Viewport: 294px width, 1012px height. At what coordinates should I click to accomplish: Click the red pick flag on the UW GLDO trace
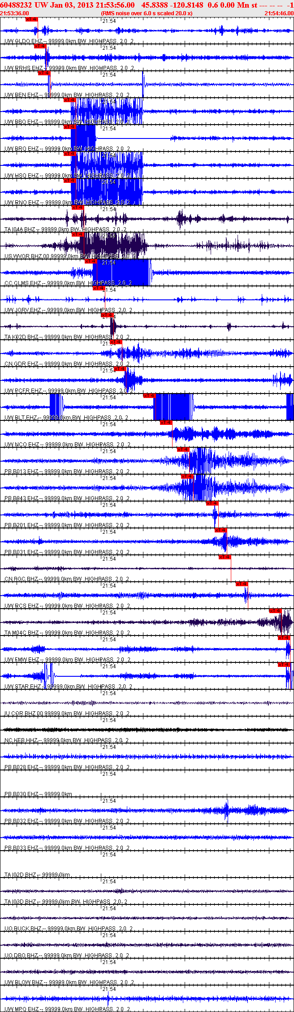click(x=31, y=19)
